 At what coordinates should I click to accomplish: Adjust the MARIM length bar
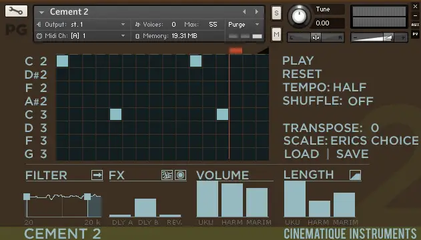[344, 205]
